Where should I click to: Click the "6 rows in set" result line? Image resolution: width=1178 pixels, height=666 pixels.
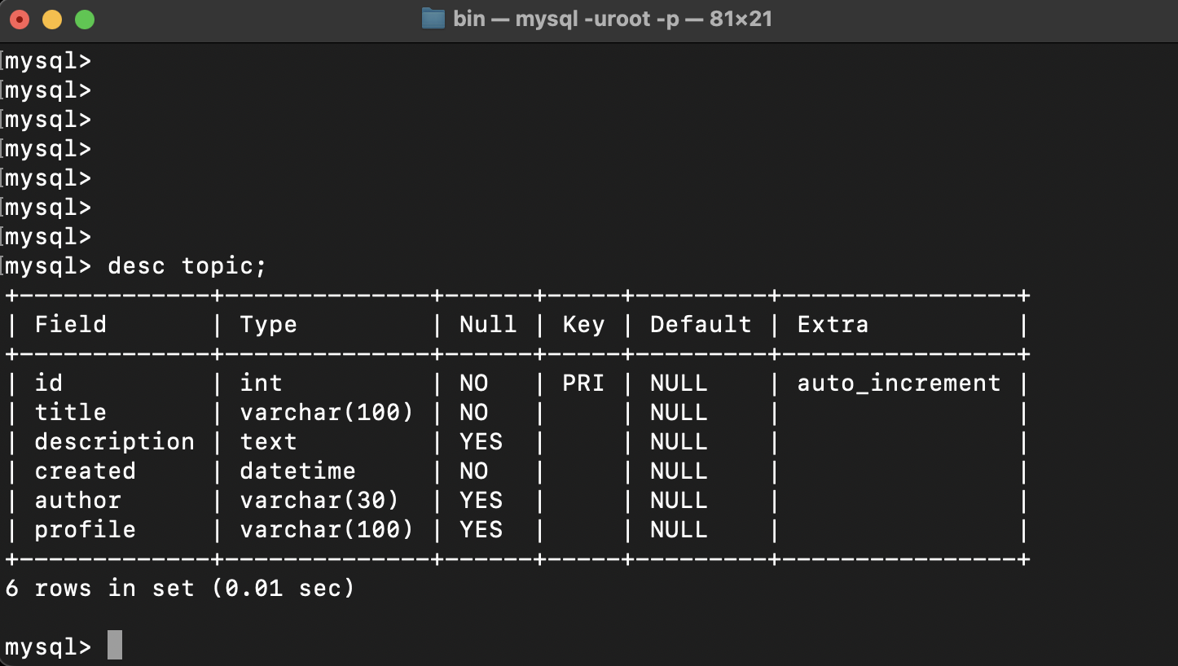[x=179, y=589]
